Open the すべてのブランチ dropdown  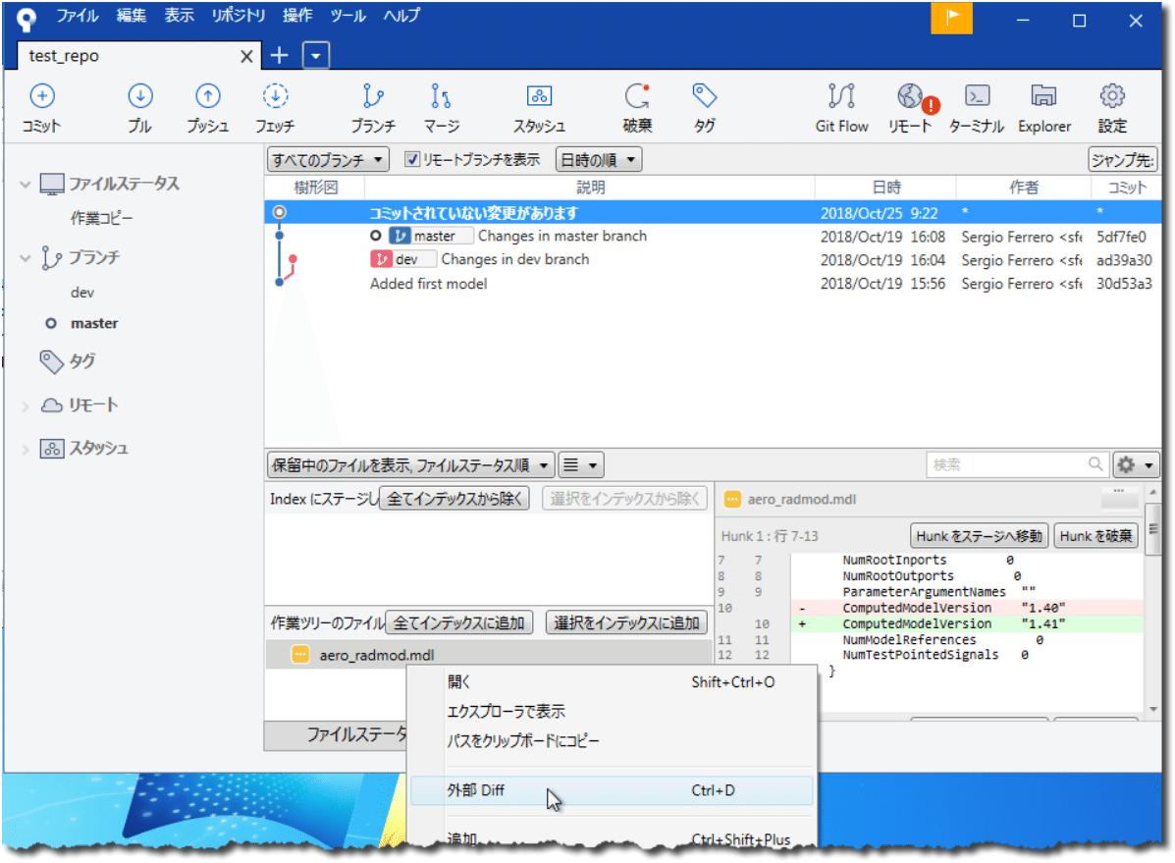pyautogui.click(x=328, y=160)
